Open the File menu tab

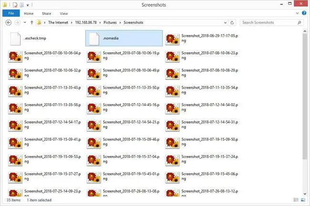click(x=11, y=13)
